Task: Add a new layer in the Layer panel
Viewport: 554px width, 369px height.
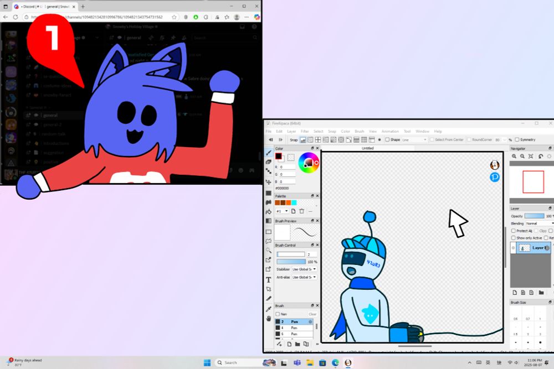Action: [515, 293]
